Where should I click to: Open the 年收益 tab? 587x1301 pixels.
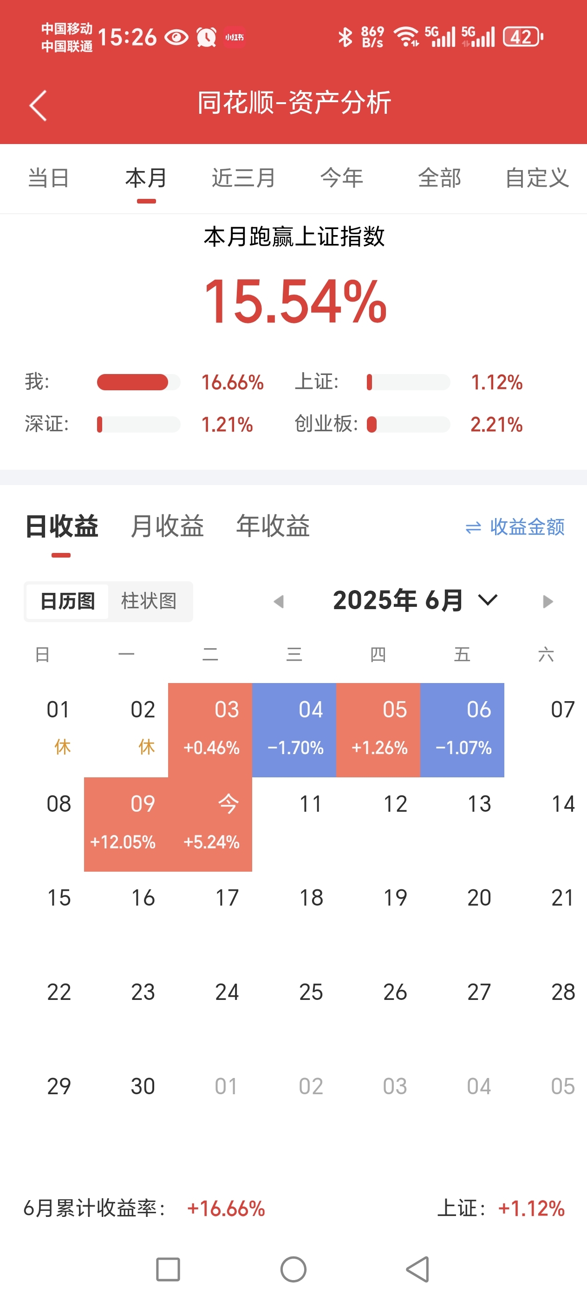[273, 526]
